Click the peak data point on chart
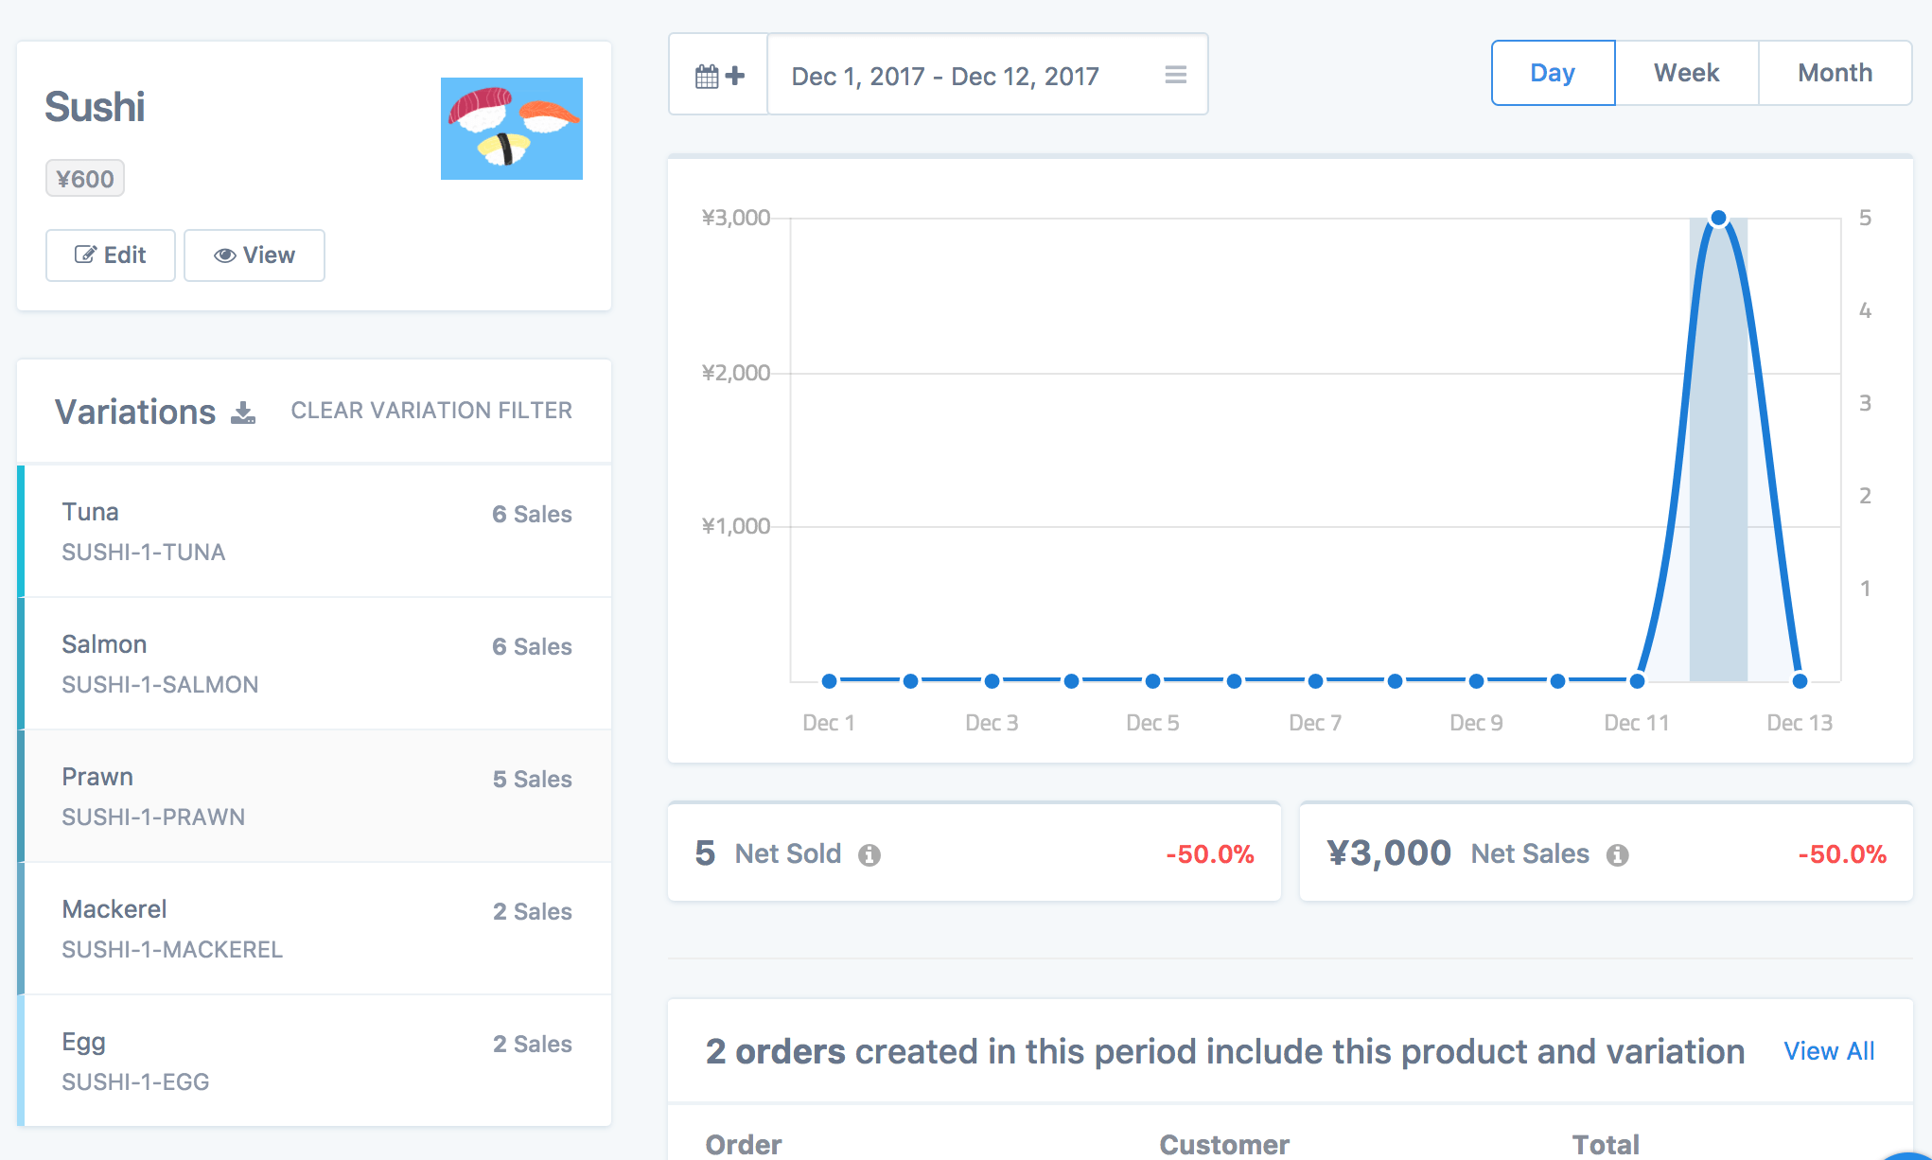1932x1160 pixels. click(1718, 219)
